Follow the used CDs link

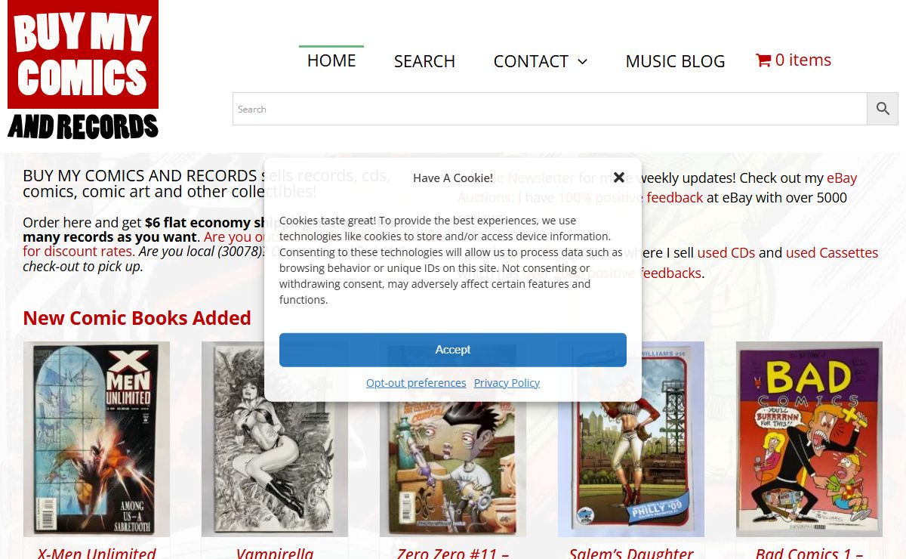click(726, 253)
